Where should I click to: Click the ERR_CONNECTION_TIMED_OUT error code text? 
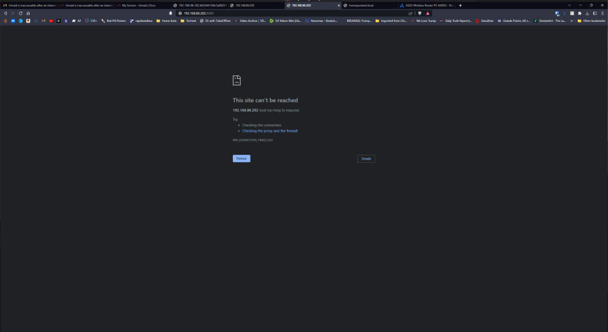tap(253, 140)
